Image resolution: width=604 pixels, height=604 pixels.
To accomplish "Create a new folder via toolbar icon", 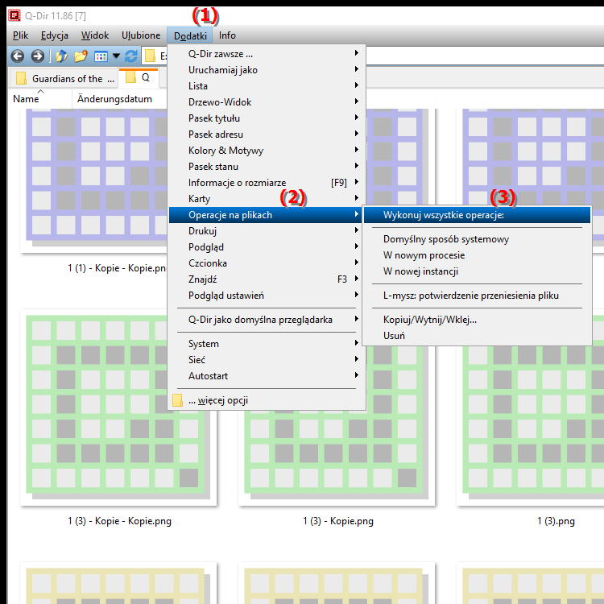I will pyautogui.click(x=81, y=56).
